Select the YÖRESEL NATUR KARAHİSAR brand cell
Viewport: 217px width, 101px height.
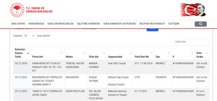click(x=76, y=67)
